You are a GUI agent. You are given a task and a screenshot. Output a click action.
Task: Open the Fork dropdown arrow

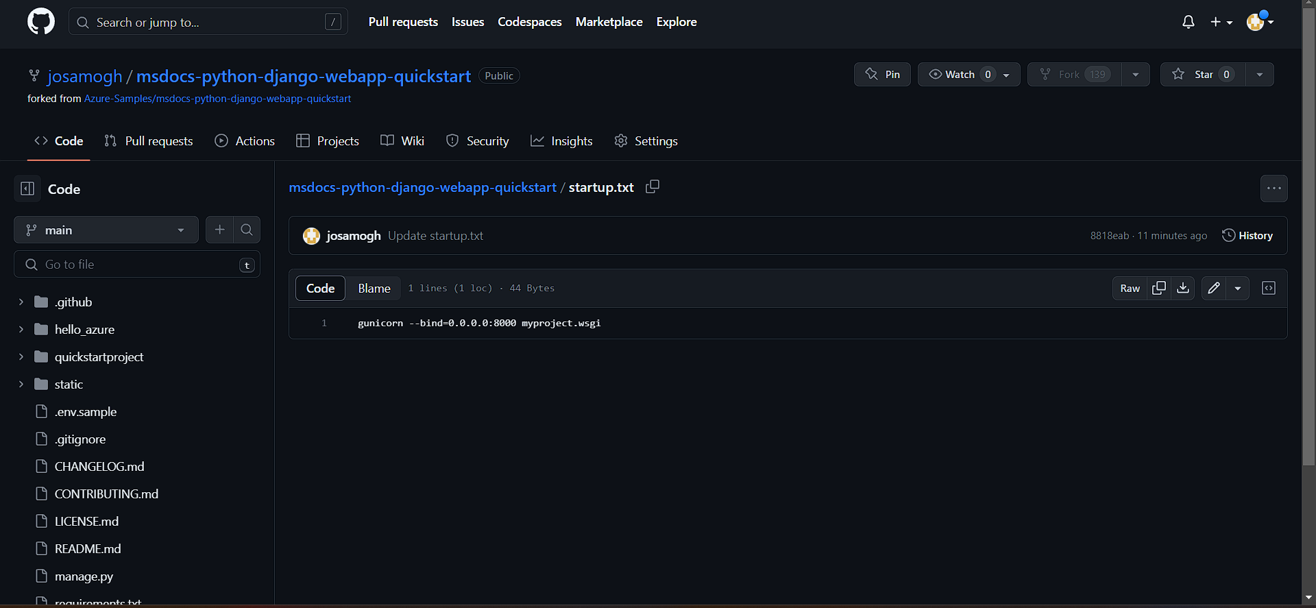[1136, 75]
